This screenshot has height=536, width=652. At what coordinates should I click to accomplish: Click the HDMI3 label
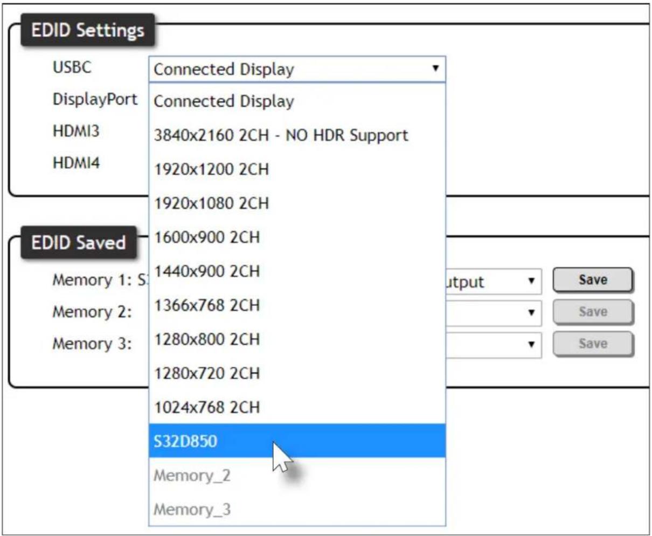[x=76, y=131]
